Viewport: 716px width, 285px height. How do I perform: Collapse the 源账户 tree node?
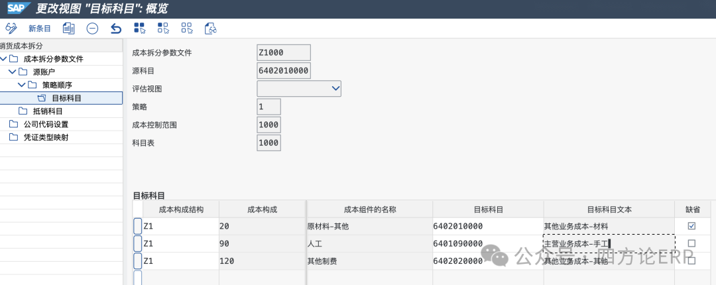(13, 72)
